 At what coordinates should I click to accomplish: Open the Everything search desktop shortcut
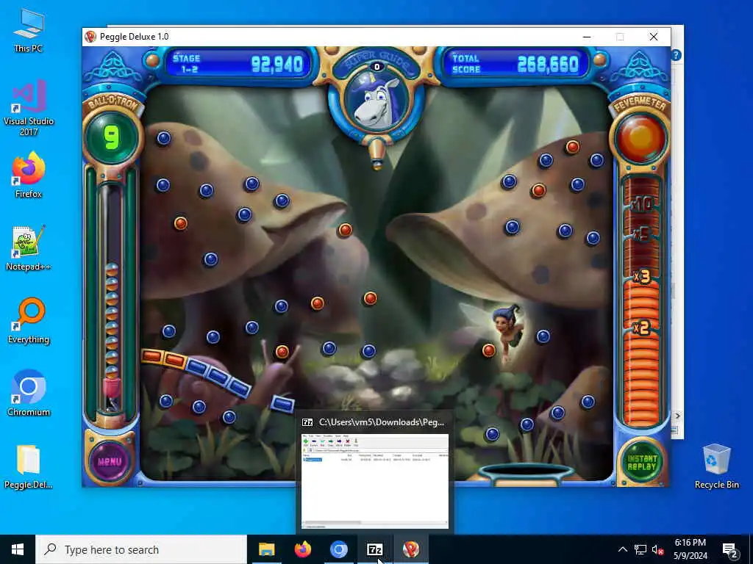click(x=29, y=320)
